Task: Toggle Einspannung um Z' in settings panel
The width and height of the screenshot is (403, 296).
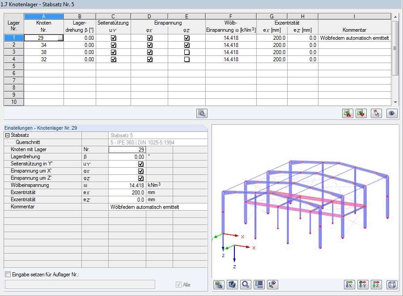Action: coord(140,178)
